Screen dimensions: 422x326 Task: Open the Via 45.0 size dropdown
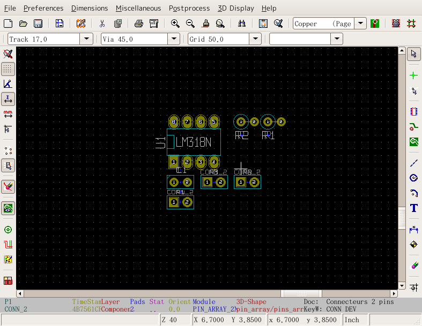pyautogui.click(x=173, y=39)
